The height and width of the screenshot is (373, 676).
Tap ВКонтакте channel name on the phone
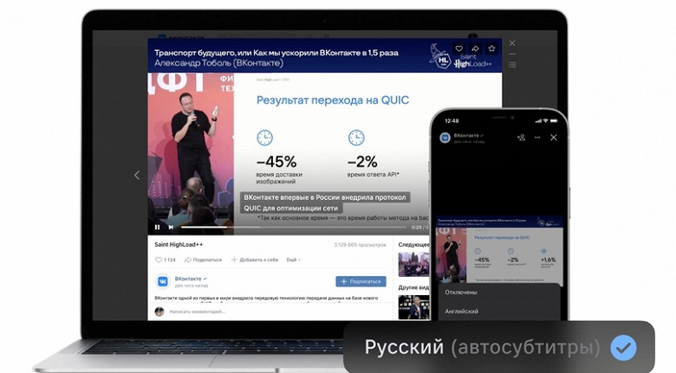[467, 135]
